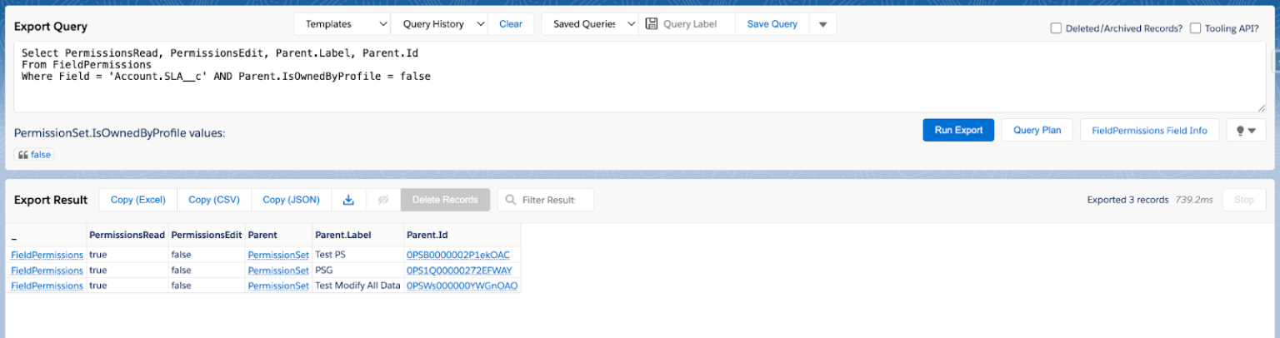This screenshot has height=338, width=1280.
Task: Click the Parent.Id column header
Action: tap(462, 235)
